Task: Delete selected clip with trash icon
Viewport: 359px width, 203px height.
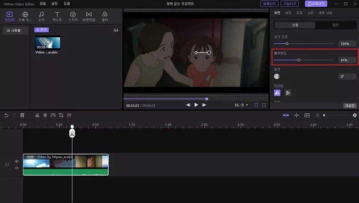Action: click(22, 115)
